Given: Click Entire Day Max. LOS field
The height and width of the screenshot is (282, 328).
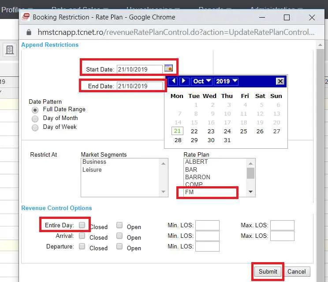Looking at the screenshot, I should (282, 225).
